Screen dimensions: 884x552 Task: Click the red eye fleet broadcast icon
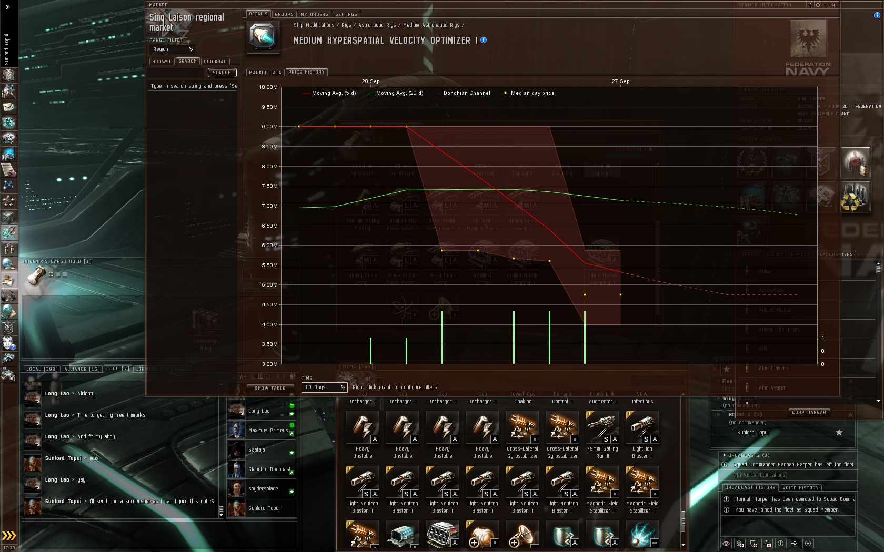click(x=726, y=544)
